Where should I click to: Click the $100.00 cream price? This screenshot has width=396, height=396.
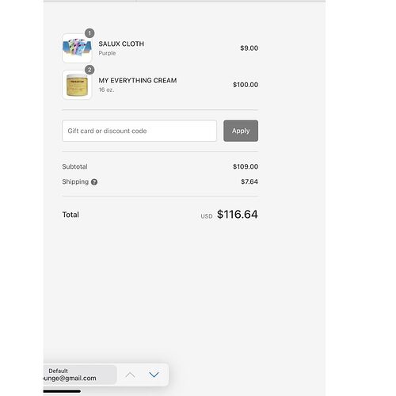click(246, 85)
